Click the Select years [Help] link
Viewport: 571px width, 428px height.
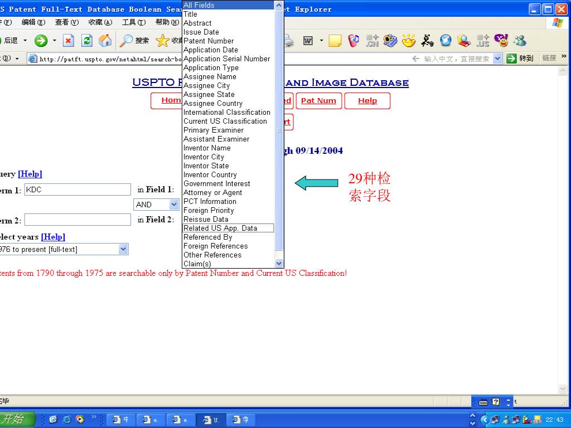tap(53, 237)
